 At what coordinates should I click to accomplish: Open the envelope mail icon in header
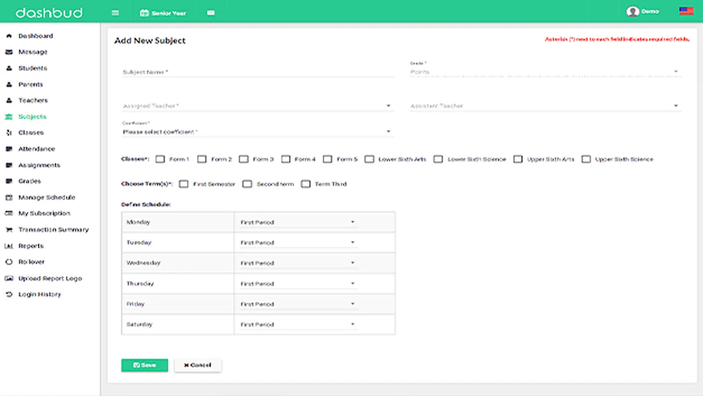click(211, 13)
